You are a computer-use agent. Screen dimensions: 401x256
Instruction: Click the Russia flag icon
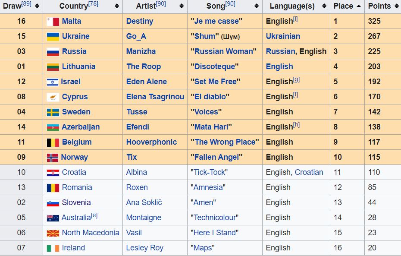53,52
